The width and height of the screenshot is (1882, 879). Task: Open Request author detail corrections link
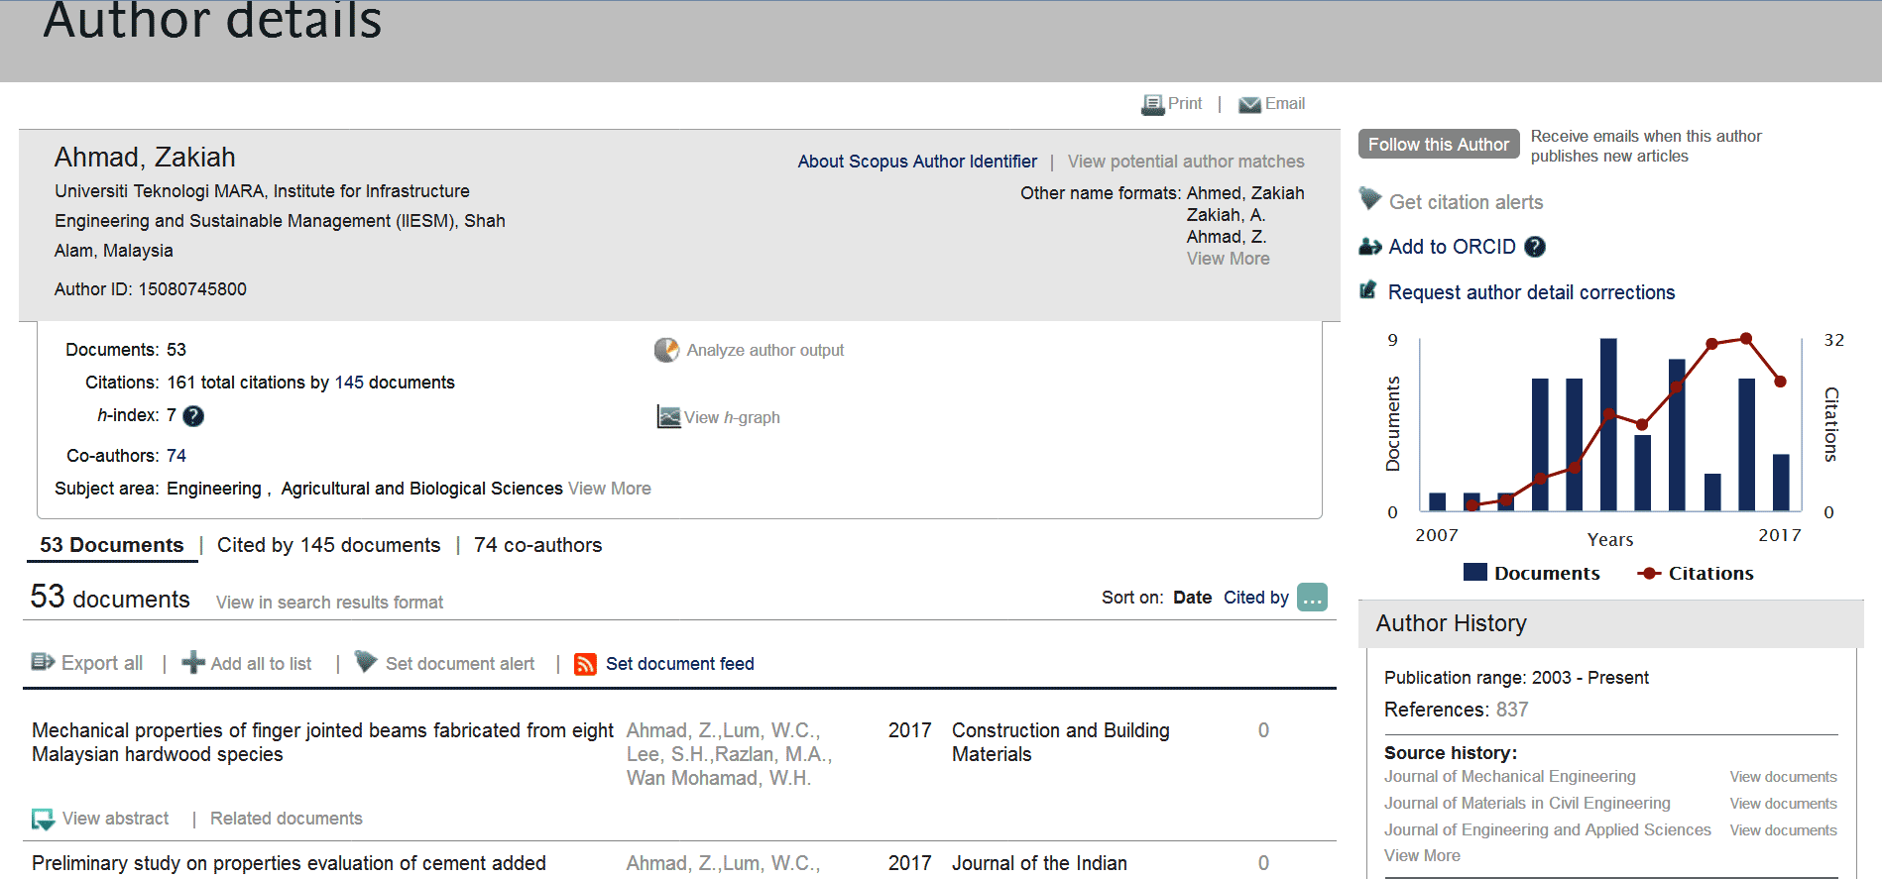[x=1531, y=292]
